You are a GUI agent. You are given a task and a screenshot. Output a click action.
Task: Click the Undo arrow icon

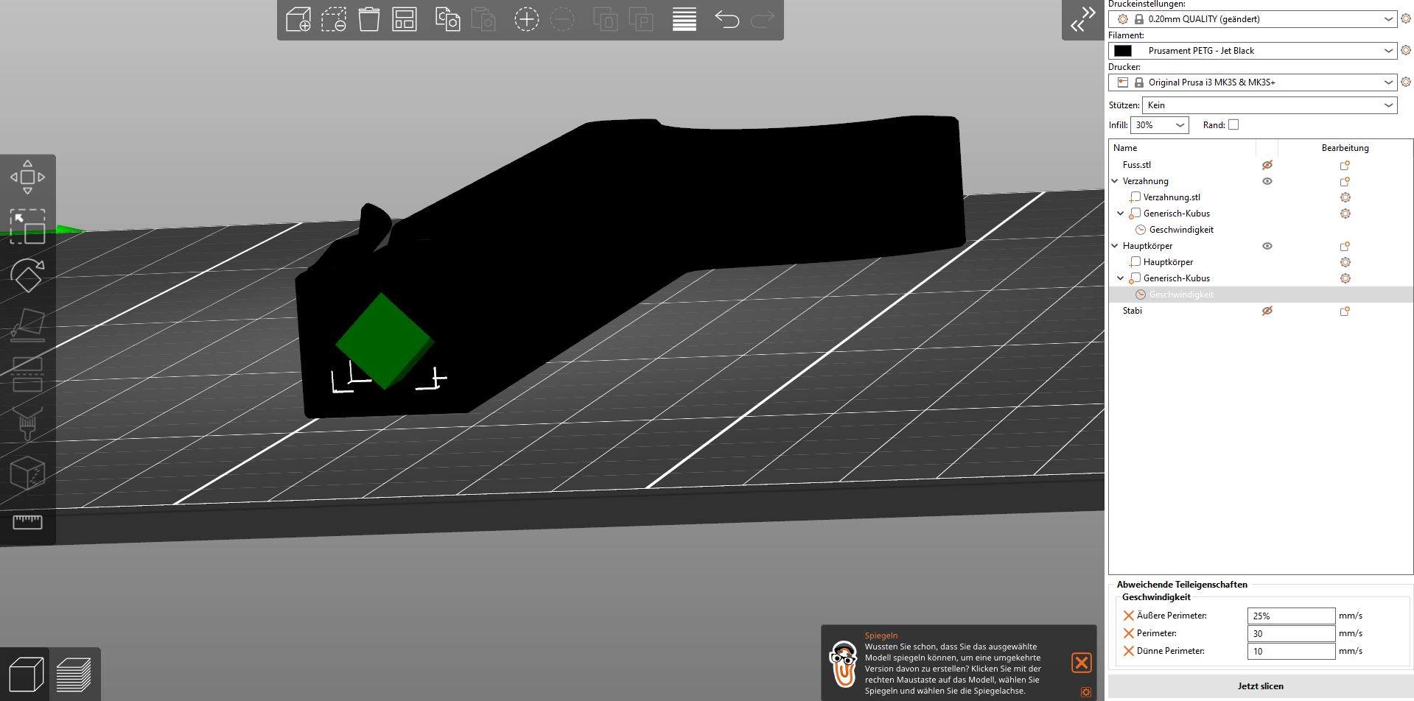(x=727, y=19)
